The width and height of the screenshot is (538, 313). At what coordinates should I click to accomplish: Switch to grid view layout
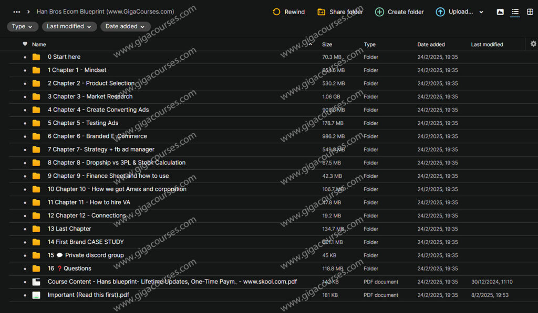(x=530, y=12)
